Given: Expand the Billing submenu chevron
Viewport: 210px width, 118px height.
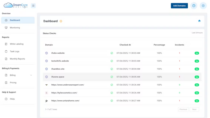Looking at the screenshot, I should coord(31,75).
